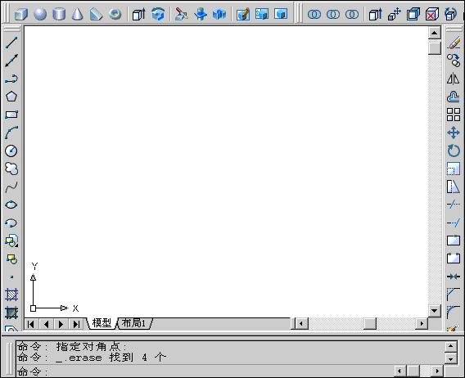Select the Move Faces tool
Screen dimensions: 465x378
click(x=395, y=14)
